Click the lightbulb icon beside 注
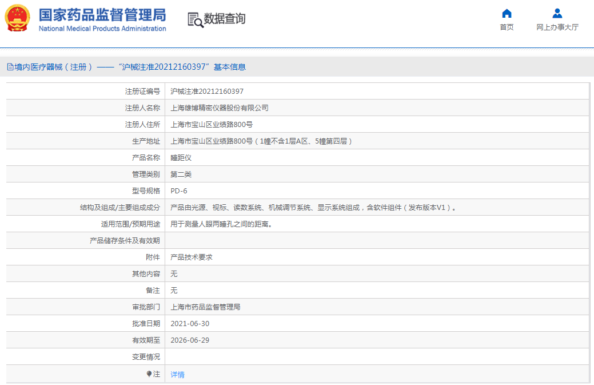Screen dimensions: 594x385 149,374
